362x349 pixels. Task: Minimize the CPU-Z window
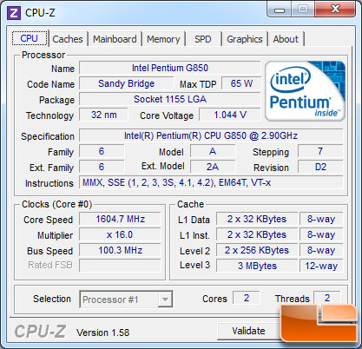click(280, 10)
